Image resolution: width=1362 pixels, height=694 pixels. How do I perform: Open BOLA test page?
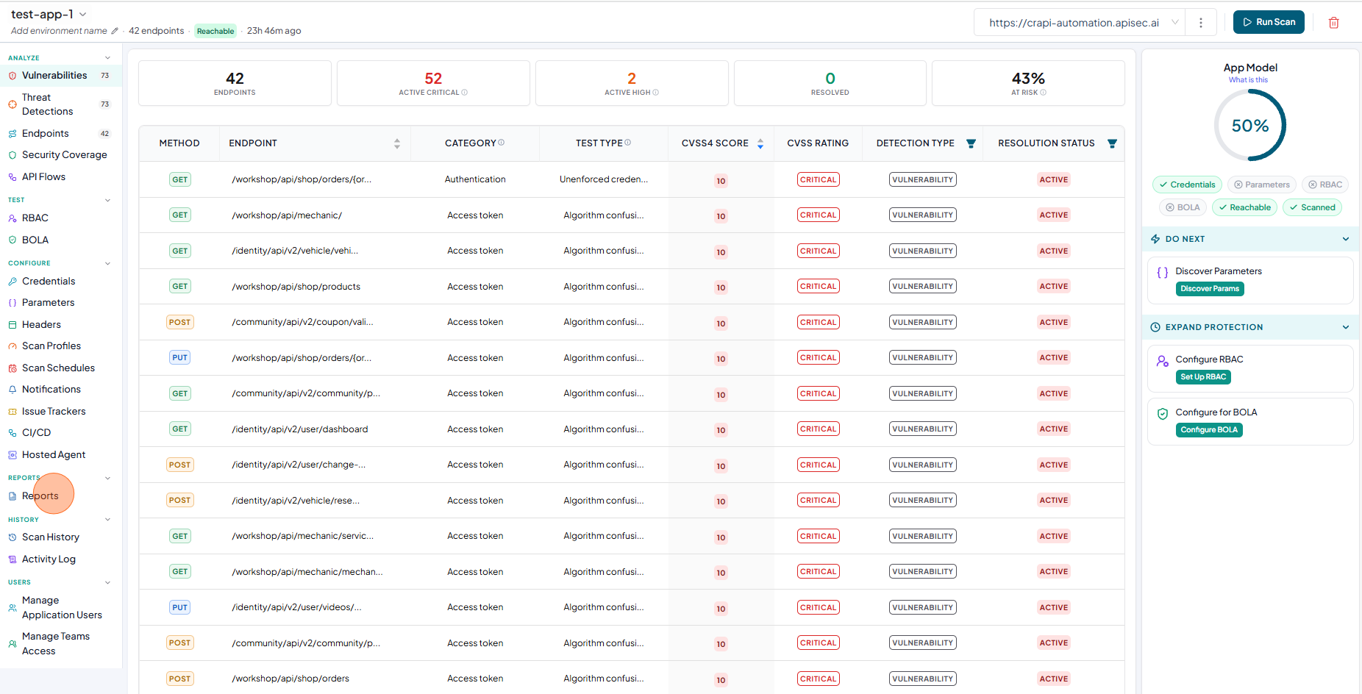60,240
